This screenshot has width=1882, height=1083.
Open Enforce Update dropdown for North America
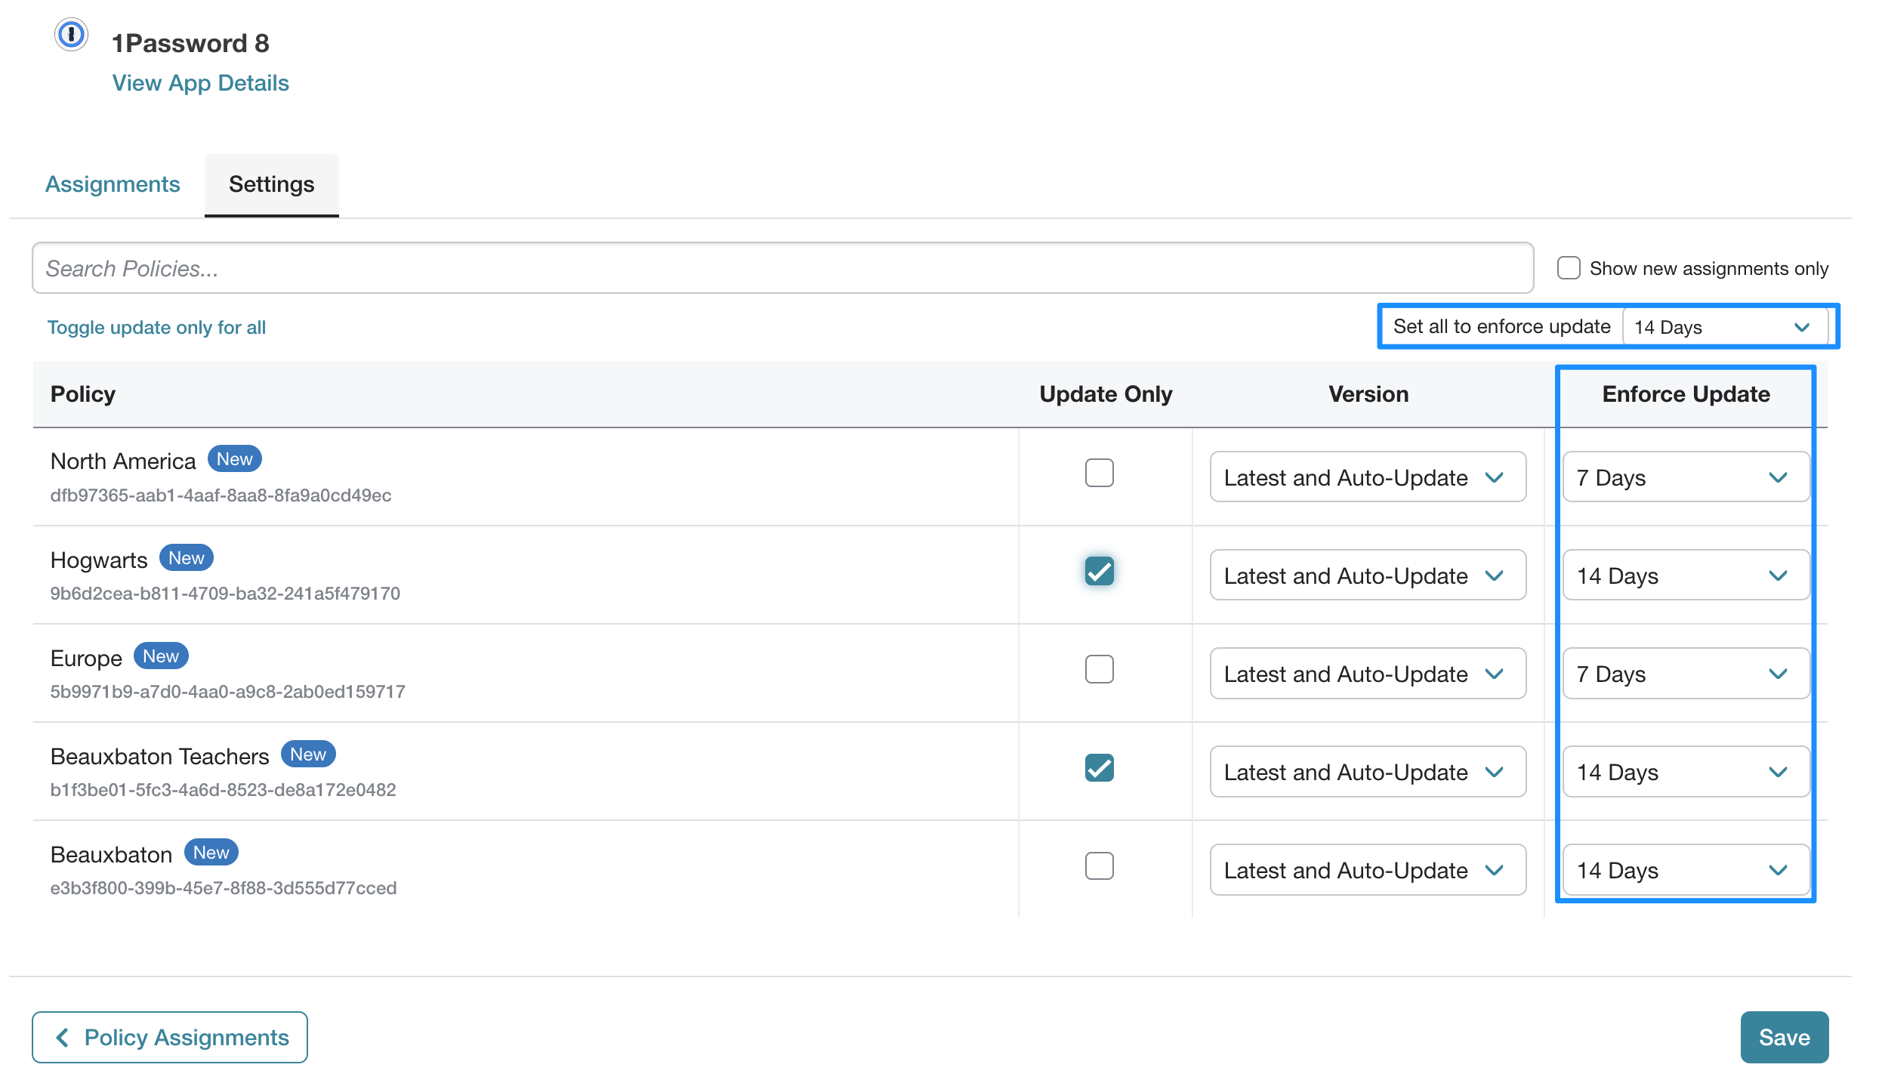(x=1686, y=477)
